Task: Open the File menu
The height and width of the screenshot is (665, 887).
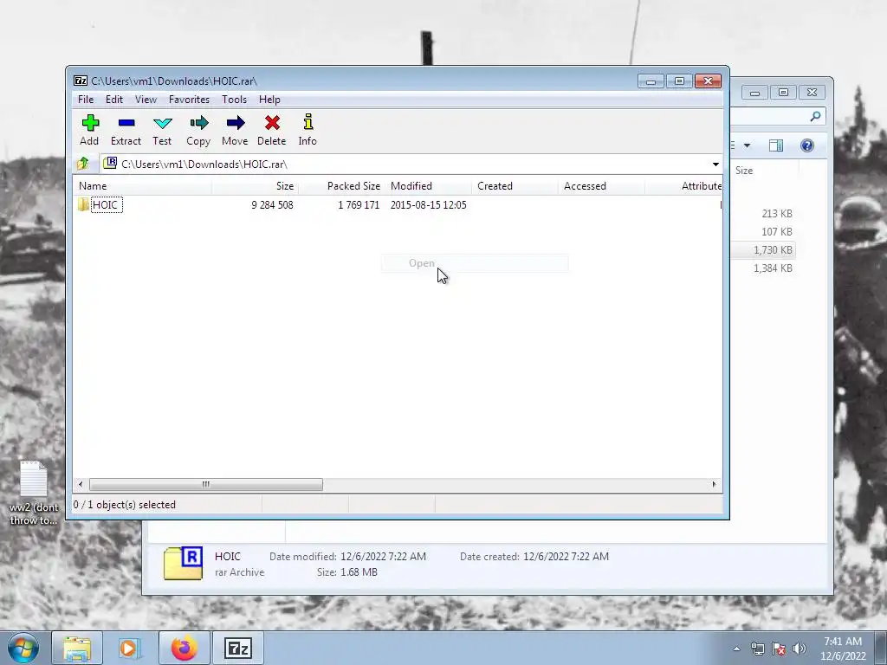Action: 86,100
